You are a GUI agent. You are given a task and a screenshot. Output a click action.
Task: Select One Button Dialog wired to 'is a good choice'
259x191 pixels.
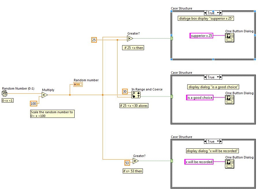(x=230, y=100)
